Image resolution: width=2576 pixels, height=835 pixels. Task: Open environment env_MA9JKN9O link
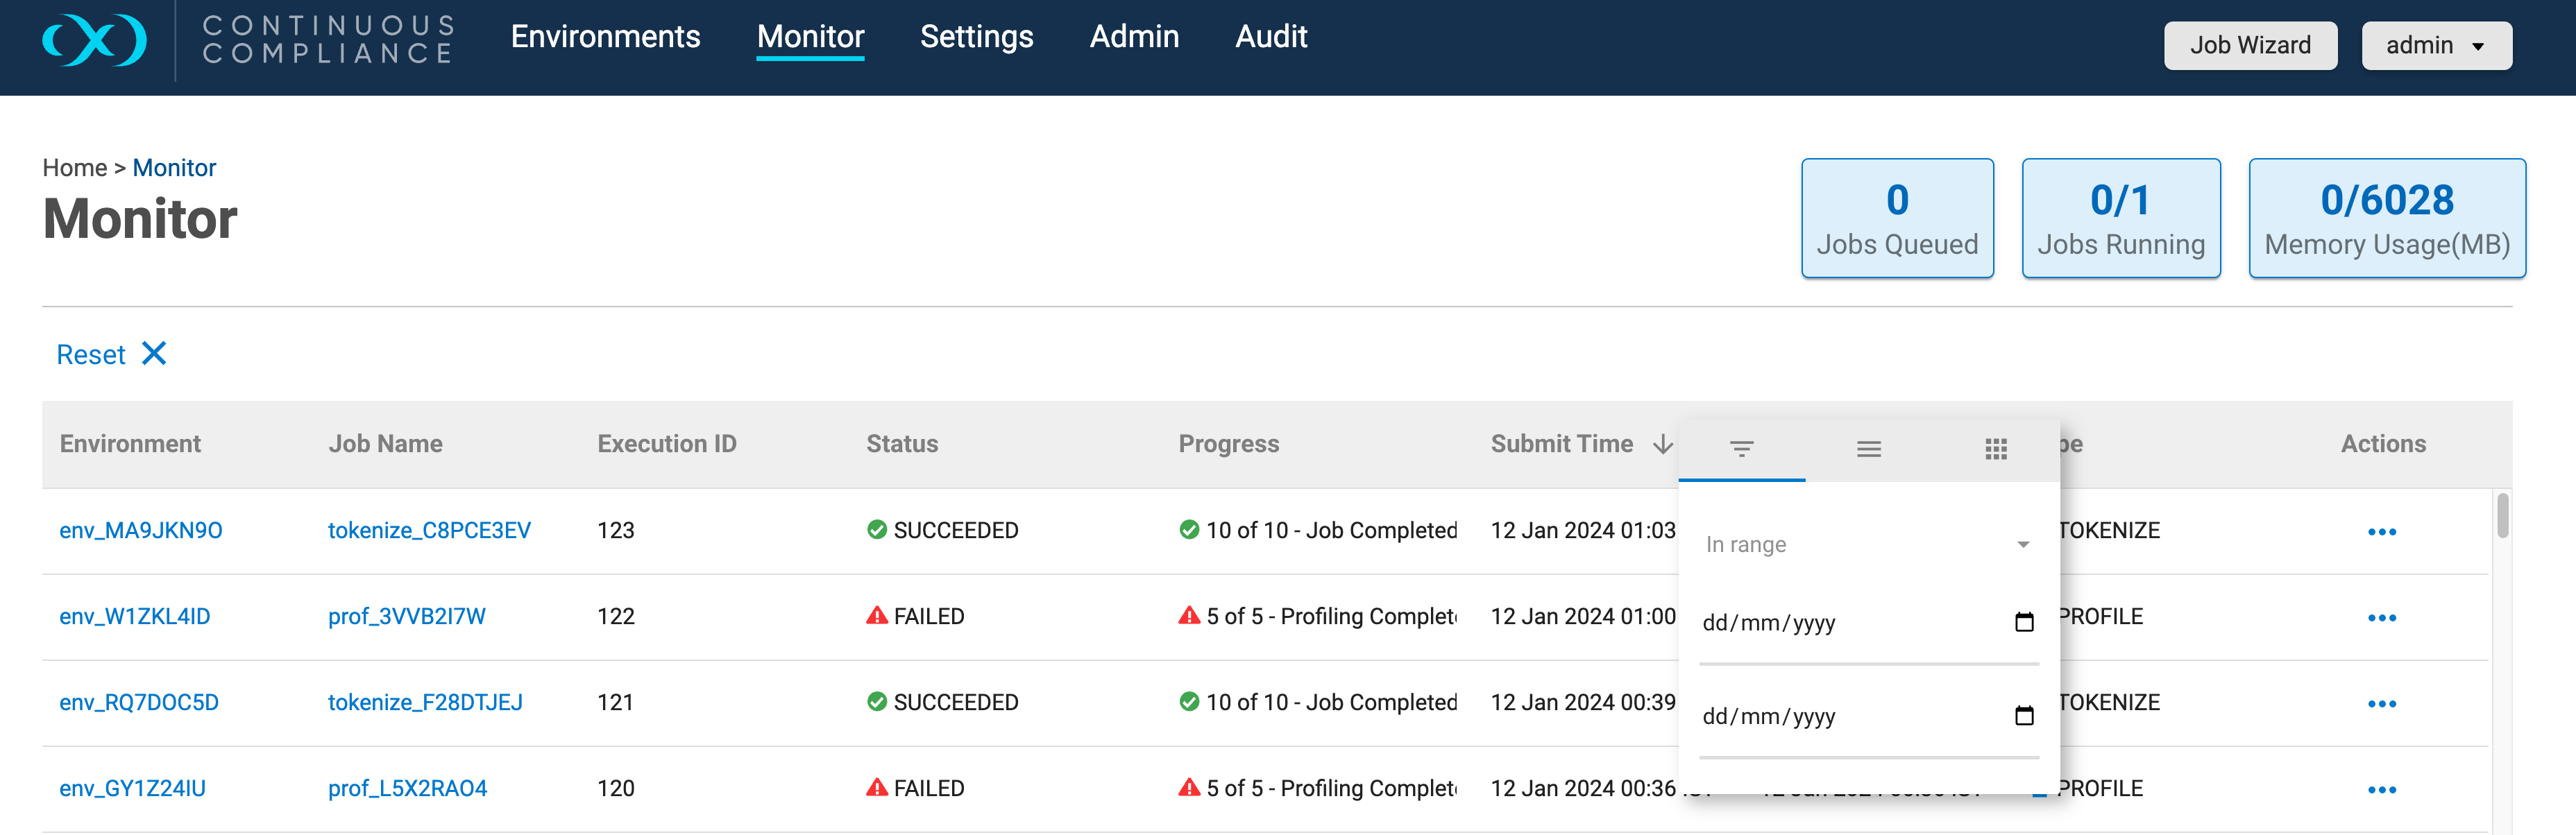pyautogui.click(x=141, y=531)
